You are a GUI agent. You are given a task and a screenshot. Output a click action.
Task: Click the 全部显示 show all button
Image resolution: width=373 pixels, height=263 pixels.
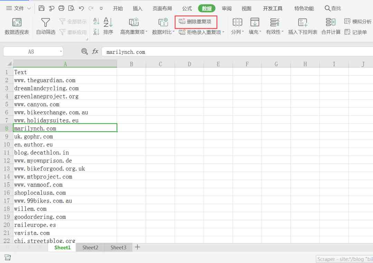coord(73,22)
